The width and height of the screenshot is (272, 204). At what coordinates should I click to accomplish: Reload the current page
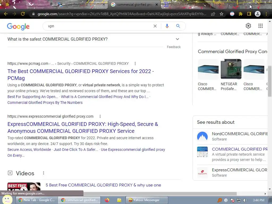pyautogui.click(x=23, y=14)
